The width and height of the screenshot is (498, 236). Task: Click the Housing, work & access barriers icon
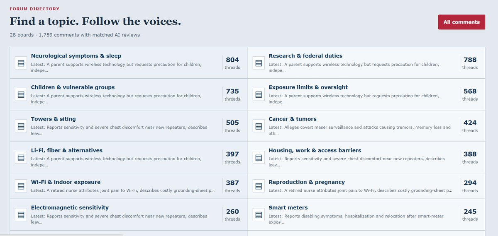coord(259,157)
